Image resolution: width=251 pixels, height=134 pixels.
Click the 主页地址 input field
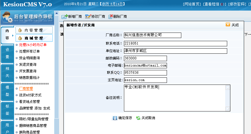[x=145, y=80]
